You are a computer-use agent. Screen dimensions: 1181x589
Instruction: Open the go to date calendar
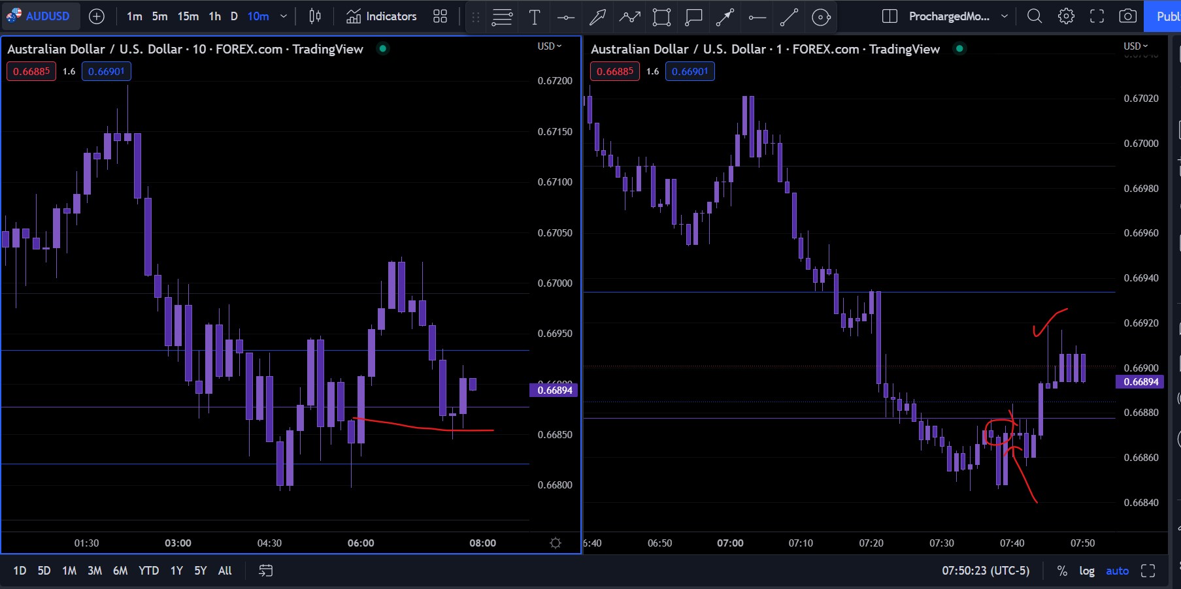[x=265, y=571]
